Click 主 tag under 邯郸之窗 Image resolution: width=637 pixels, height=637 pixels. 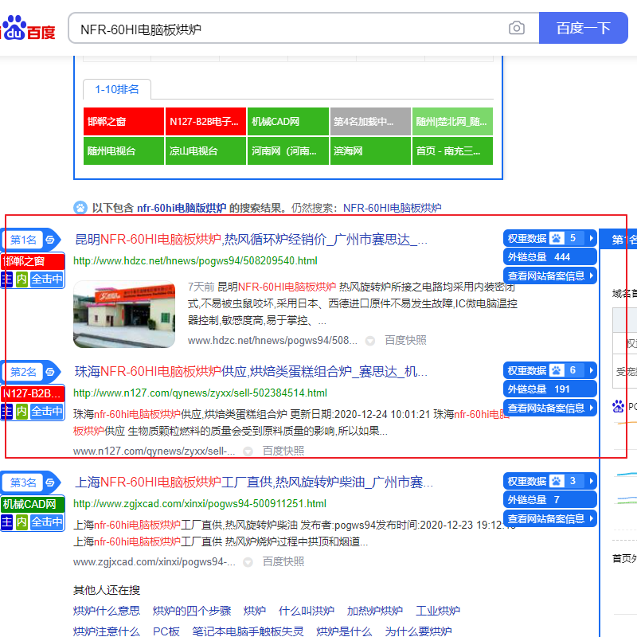coord(6,279)
